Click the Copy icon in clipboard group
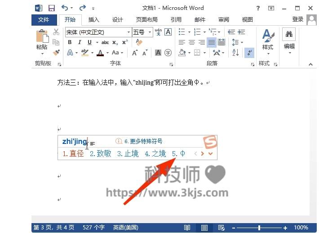Screen dimensions: 319x233 pyautogui.click(x=56, y=42)
